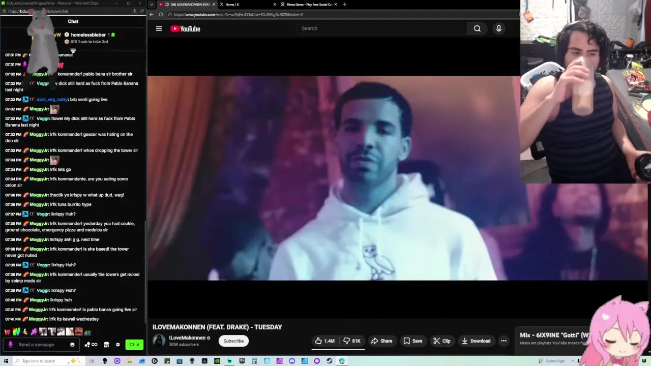Click "Gift 1 sub to take 3rd" text

point(89,42)
